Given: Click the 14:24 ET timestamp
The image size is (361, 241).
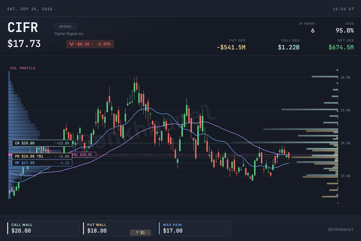Looking at the screenshot, I should (x=343, y=9).
